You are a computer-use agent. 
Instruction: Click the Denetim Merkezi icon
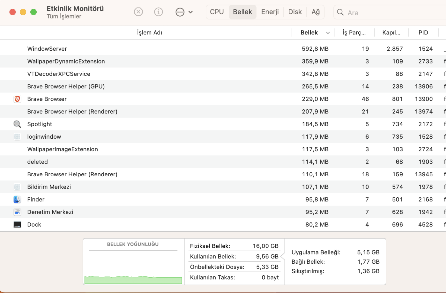coord(17,212)
